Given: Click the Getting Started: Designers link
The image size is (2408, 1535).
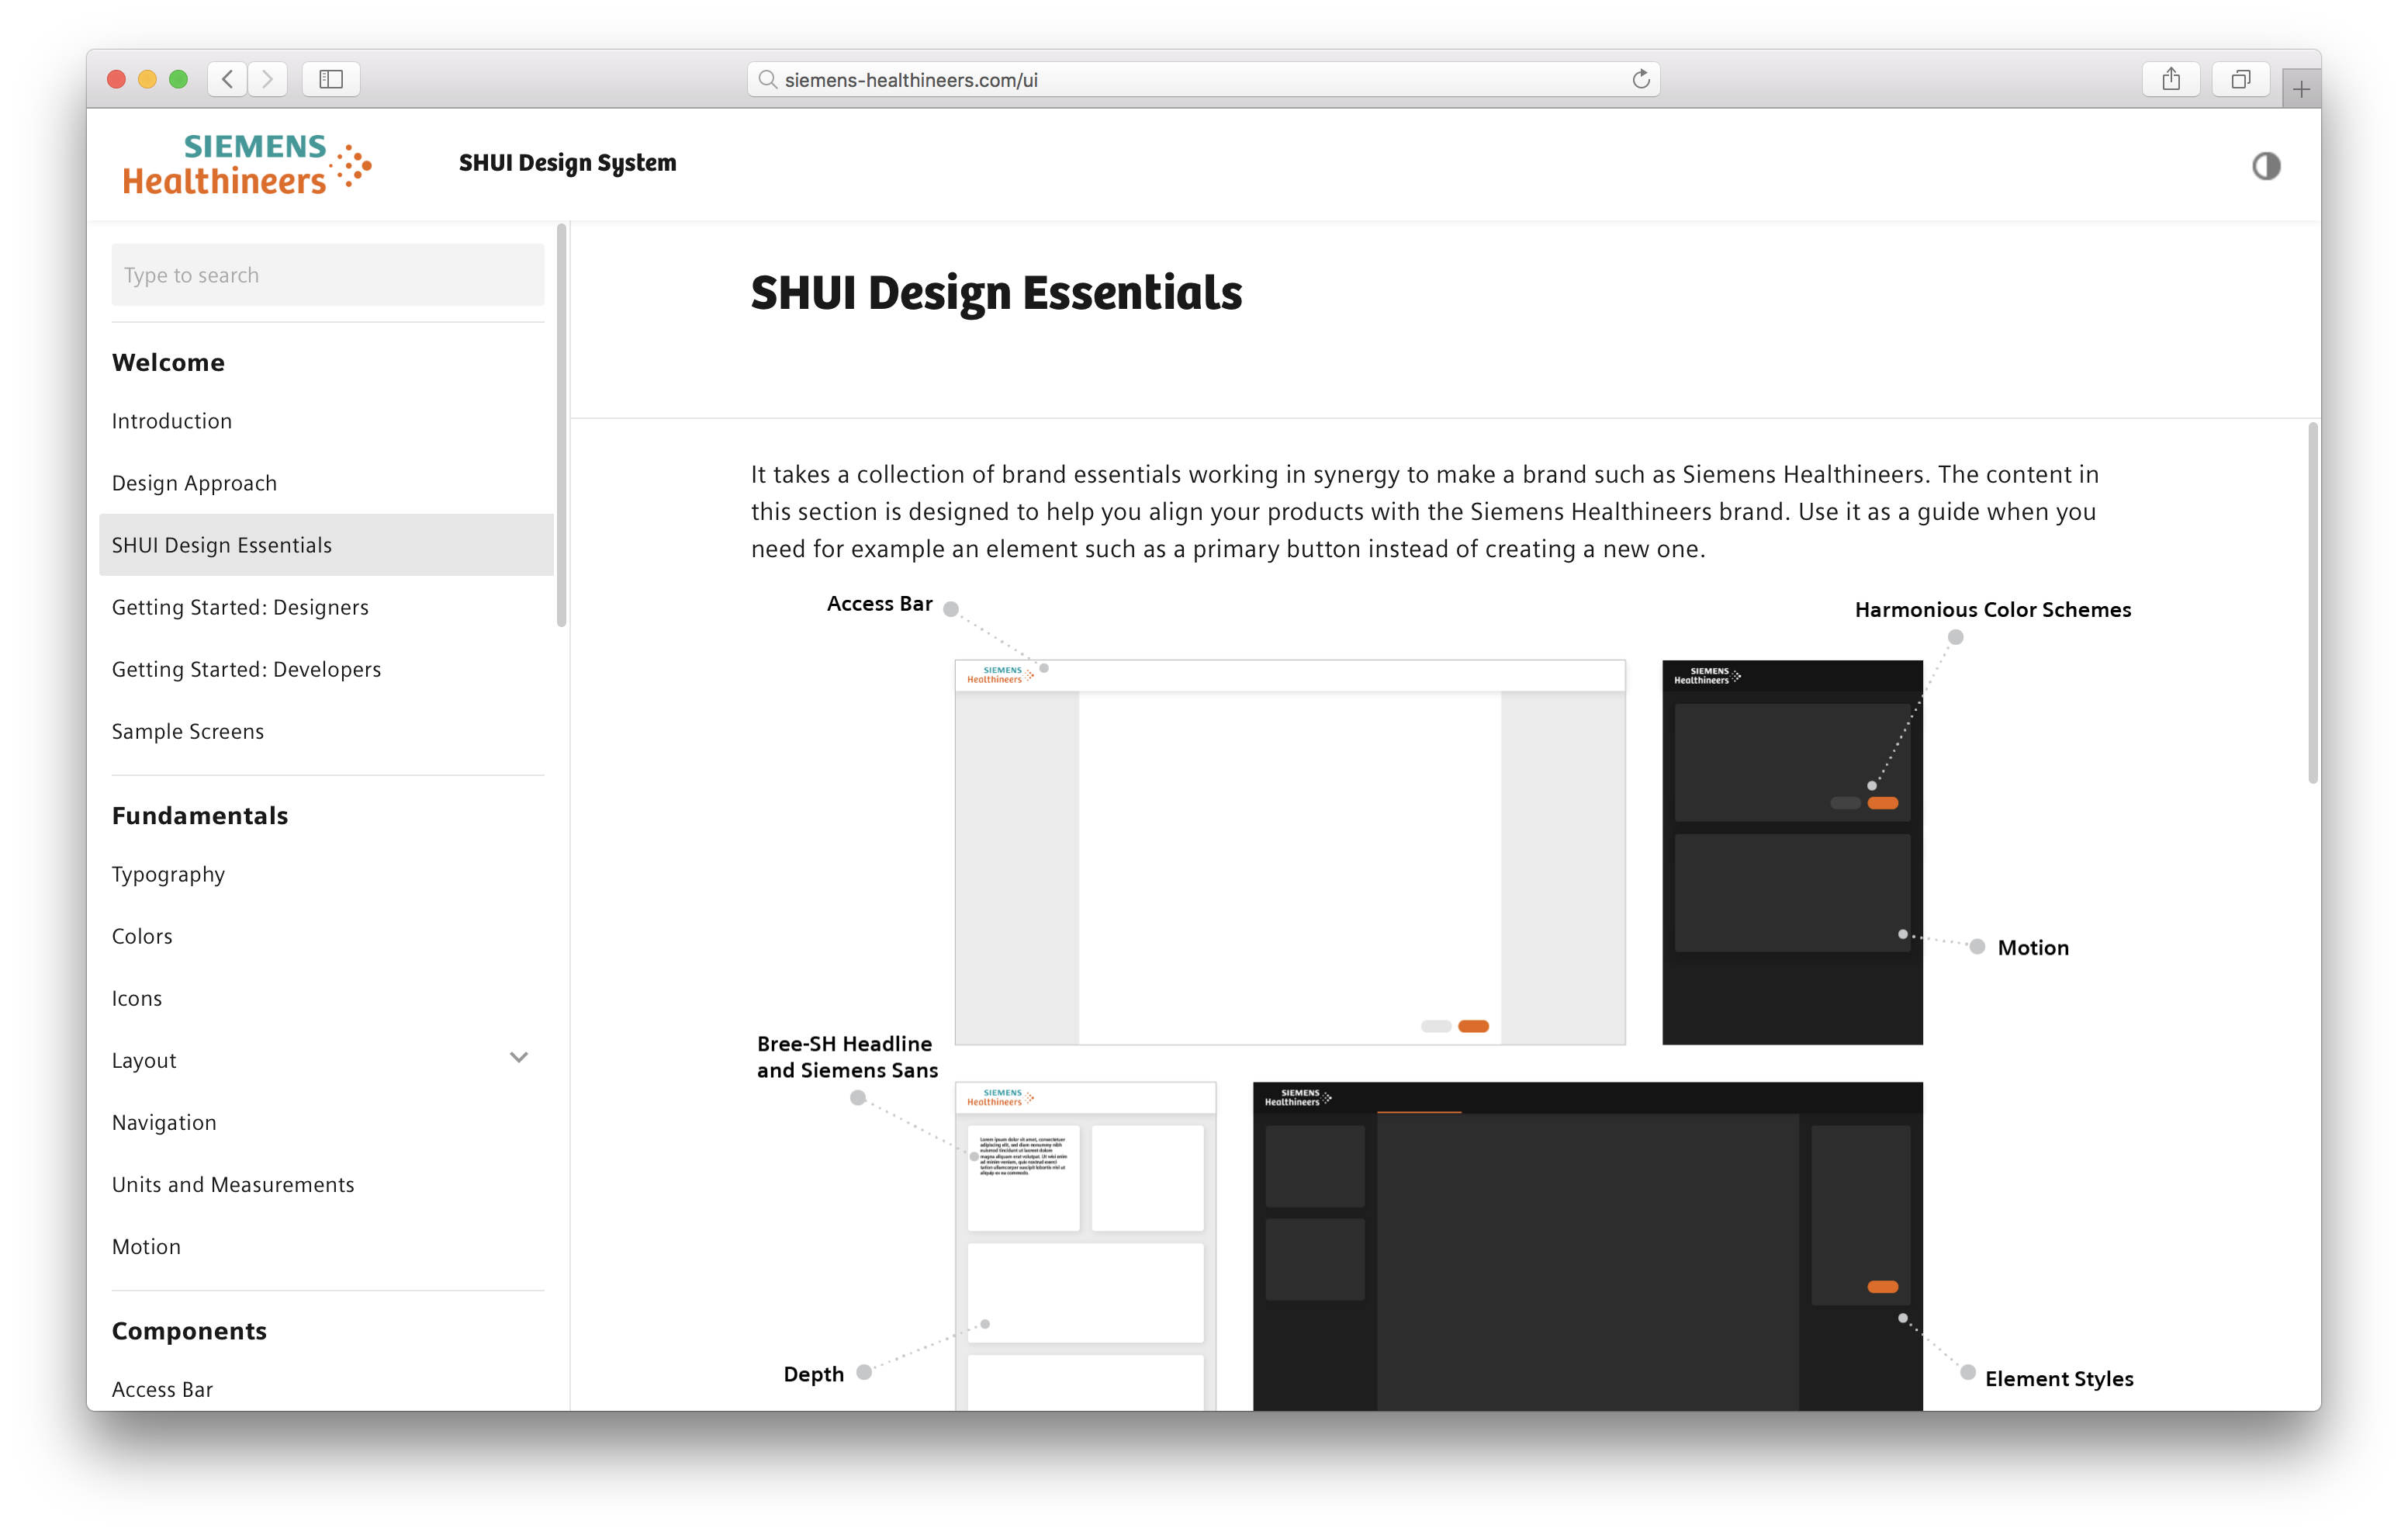Looking at the screenshot, I should pos(240,606).
